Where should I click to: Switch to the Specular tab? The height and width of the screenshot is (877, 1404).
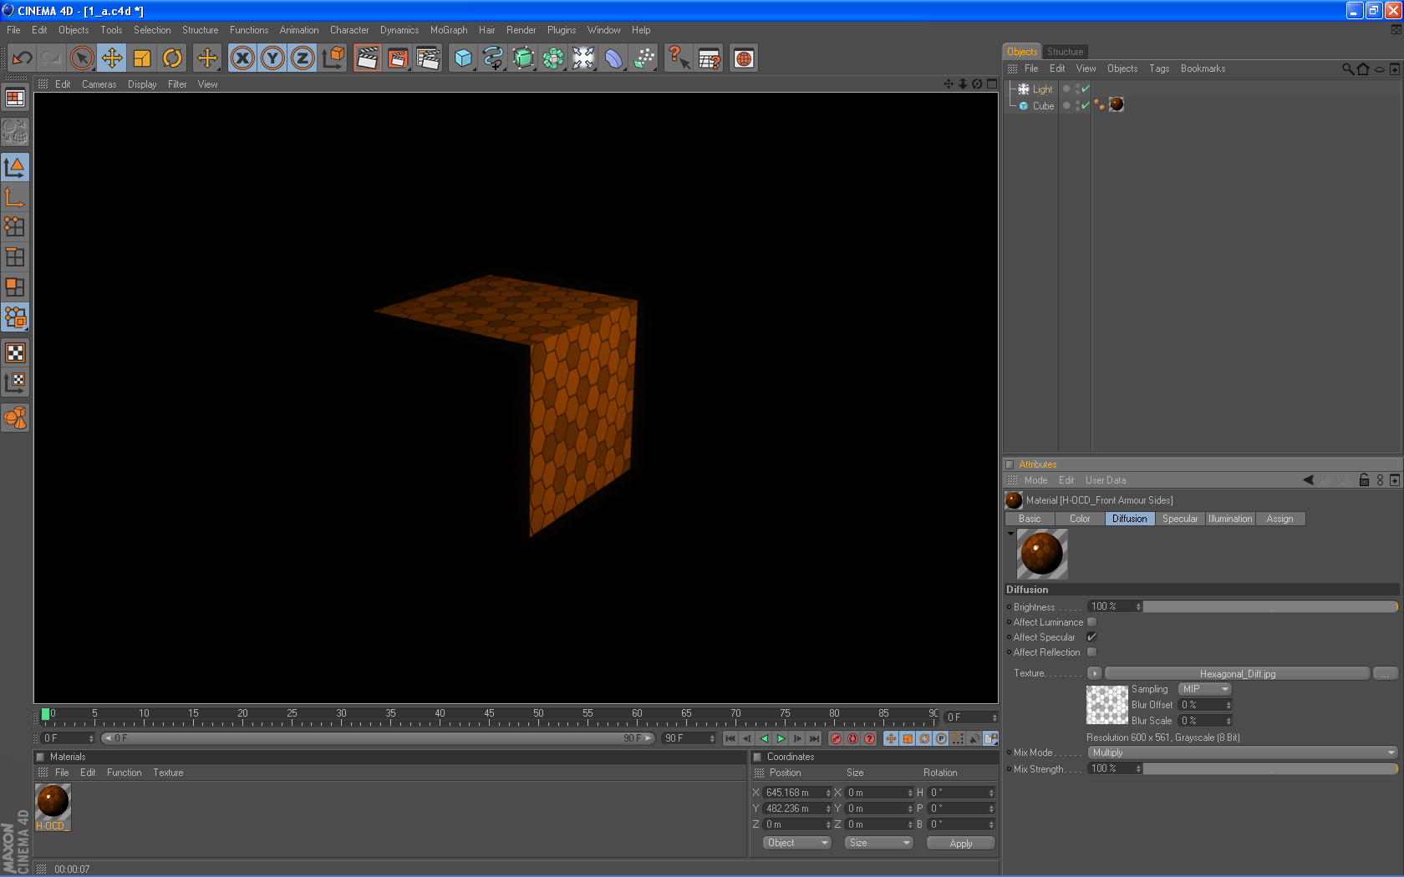coord(1179,519)
